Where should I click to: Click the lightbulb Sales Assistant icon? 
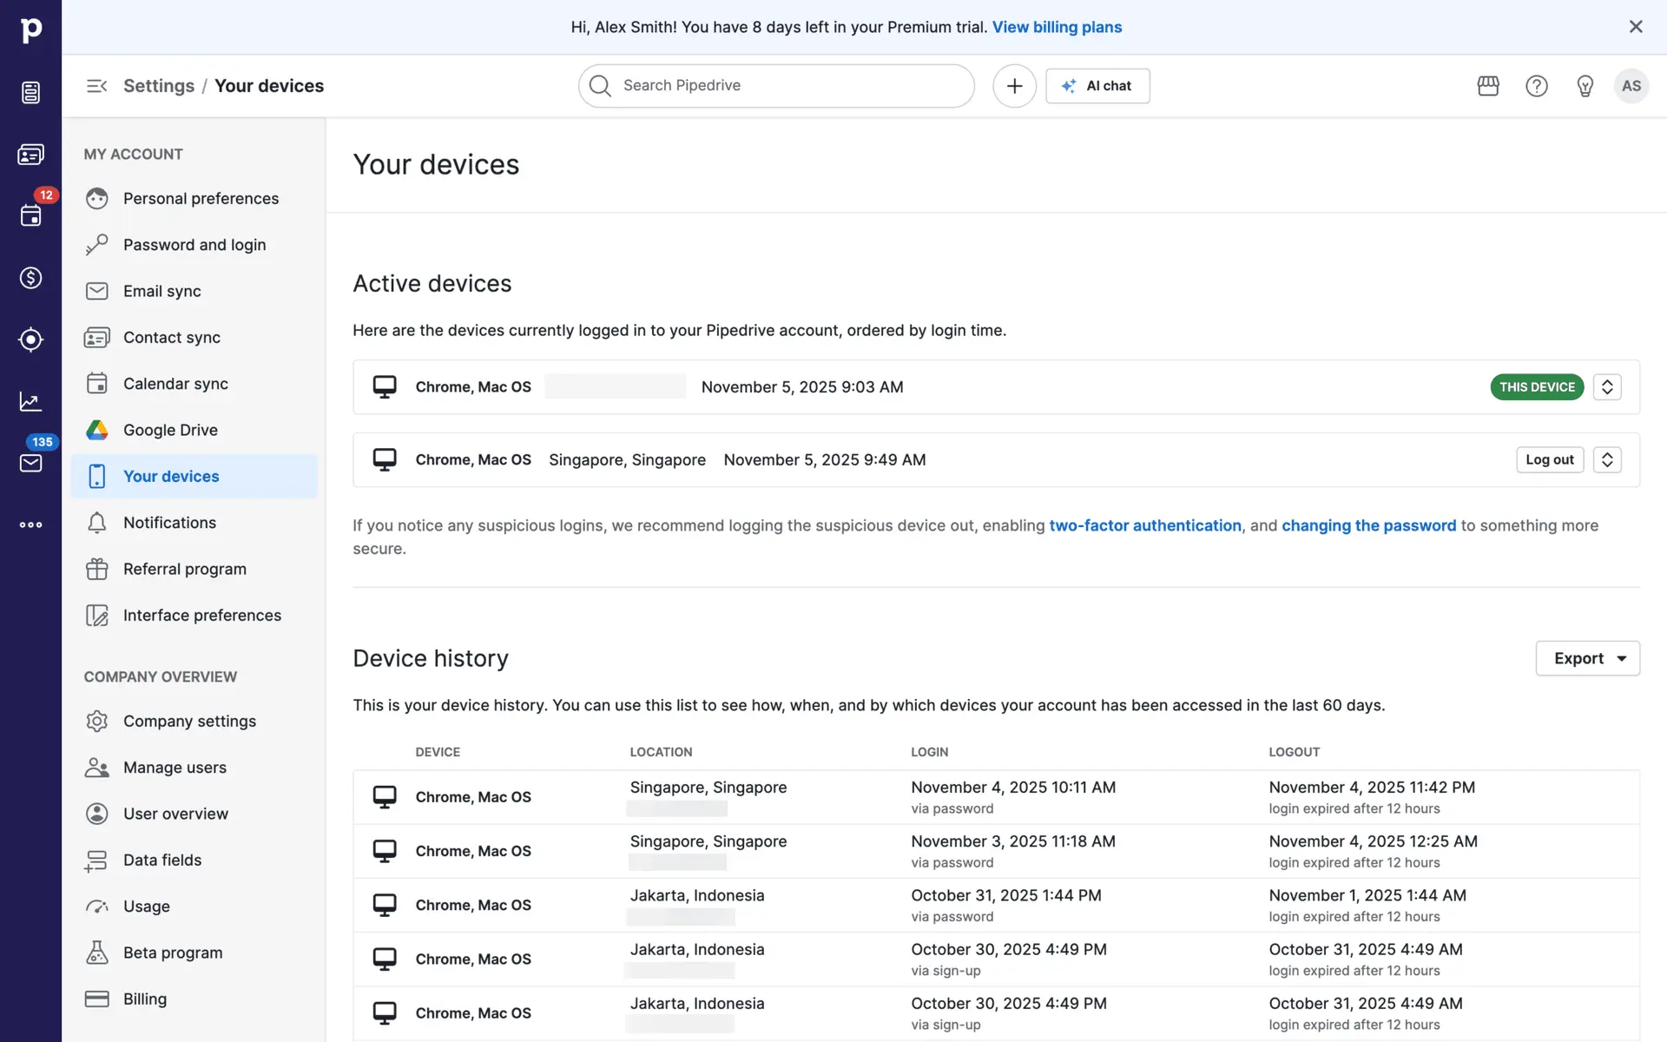pyautogui.click(x=1585, y=86)
